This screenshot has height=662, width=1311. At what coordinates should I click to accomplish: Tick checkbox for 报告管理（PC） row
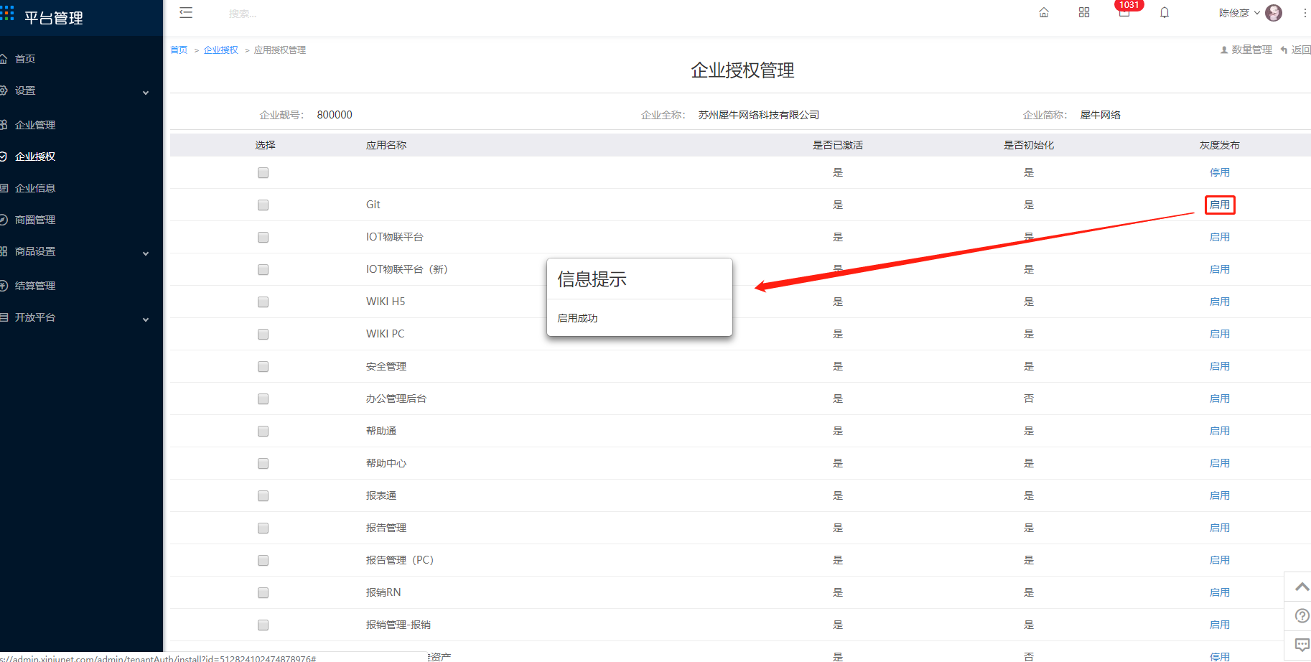pyautogui.click(x=263, y=561)
